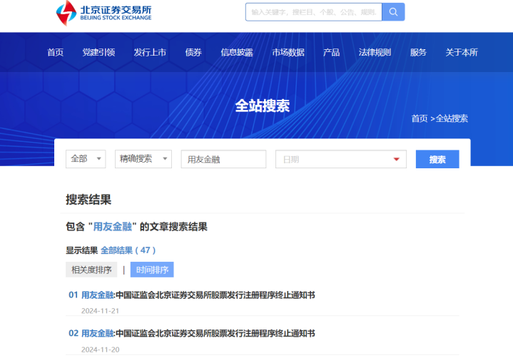Viewport: 513px width, 358px height.
Task: Switch to 时间排序 sorting
Action: click(x=152, y=270)
